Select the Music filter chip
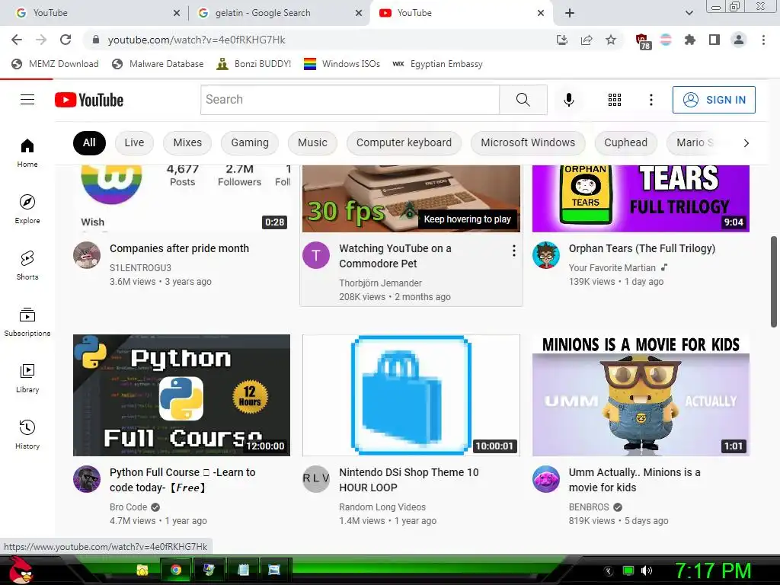The image size is (780, 585). [x=312, y=142]
